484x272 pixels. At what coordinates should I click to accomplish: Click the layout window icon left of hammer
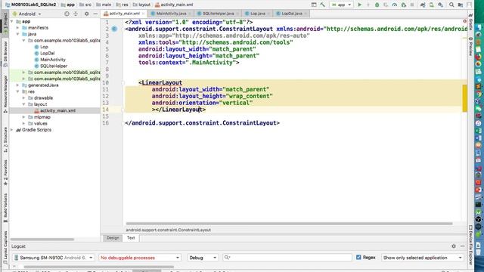tap(314, 5)
